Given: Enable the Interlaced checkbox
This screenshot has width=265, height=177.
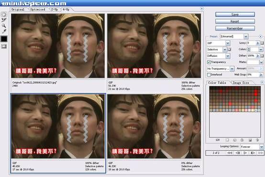Looking at the screenshot, I should click(209, 75).
